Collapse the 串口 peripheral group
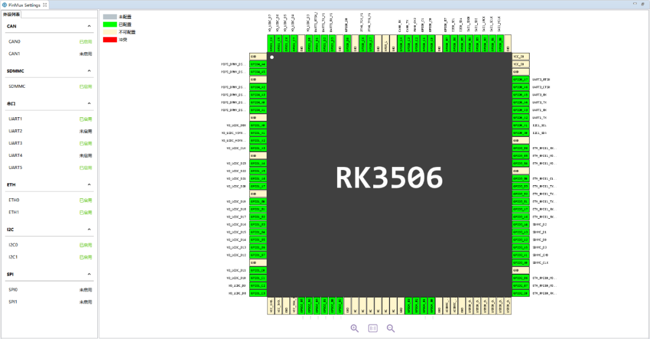This screenshot has width=650, height=339. (89, 103)
